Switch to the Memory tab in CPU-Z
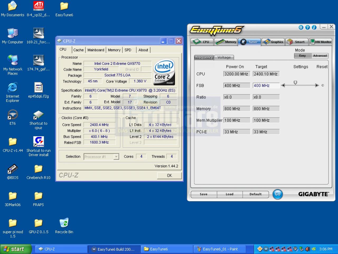 click(114, 50)
